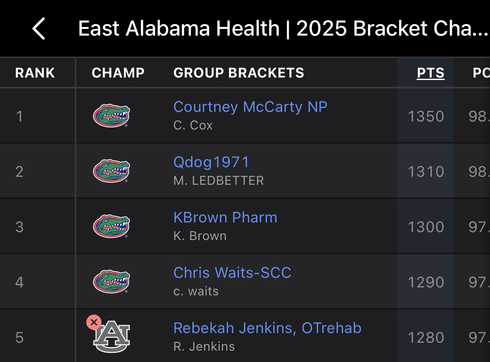Click the Florida Gators logo in rank 1 row
Screen dimensions: 490x362
click(x=111, y=116)
